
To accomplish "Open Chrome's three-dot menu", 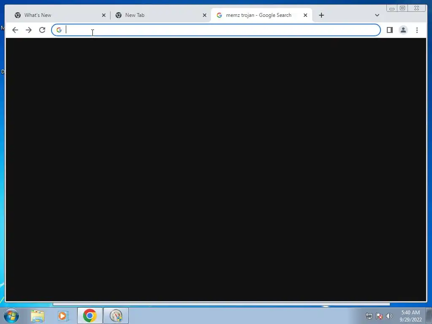I will click(417, 30).
